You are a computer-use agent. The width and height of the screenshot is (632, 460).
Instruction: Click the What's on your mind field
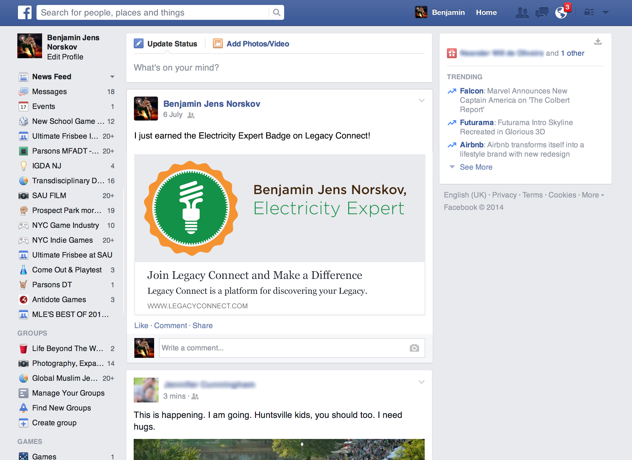point(279,68)
